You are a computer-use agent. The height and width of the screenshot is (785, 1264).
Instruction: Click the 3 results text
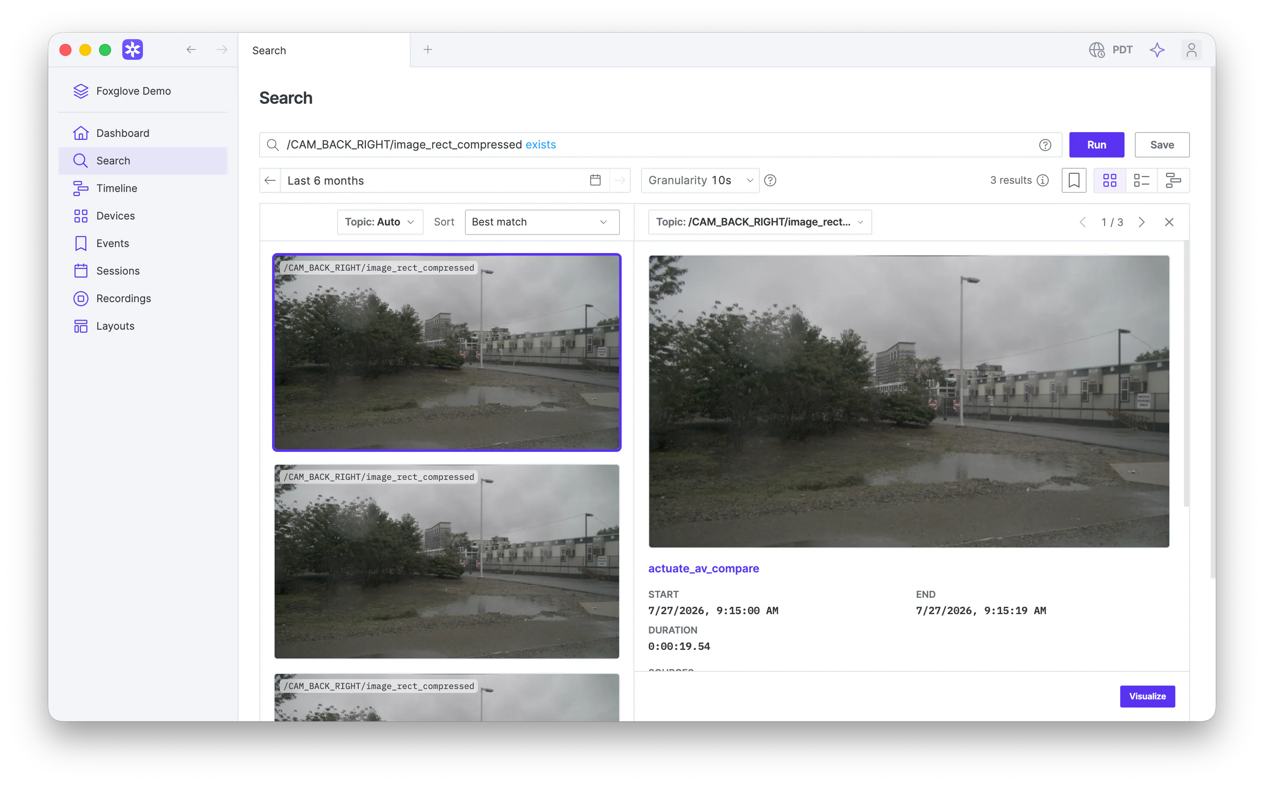(1010, 180)
